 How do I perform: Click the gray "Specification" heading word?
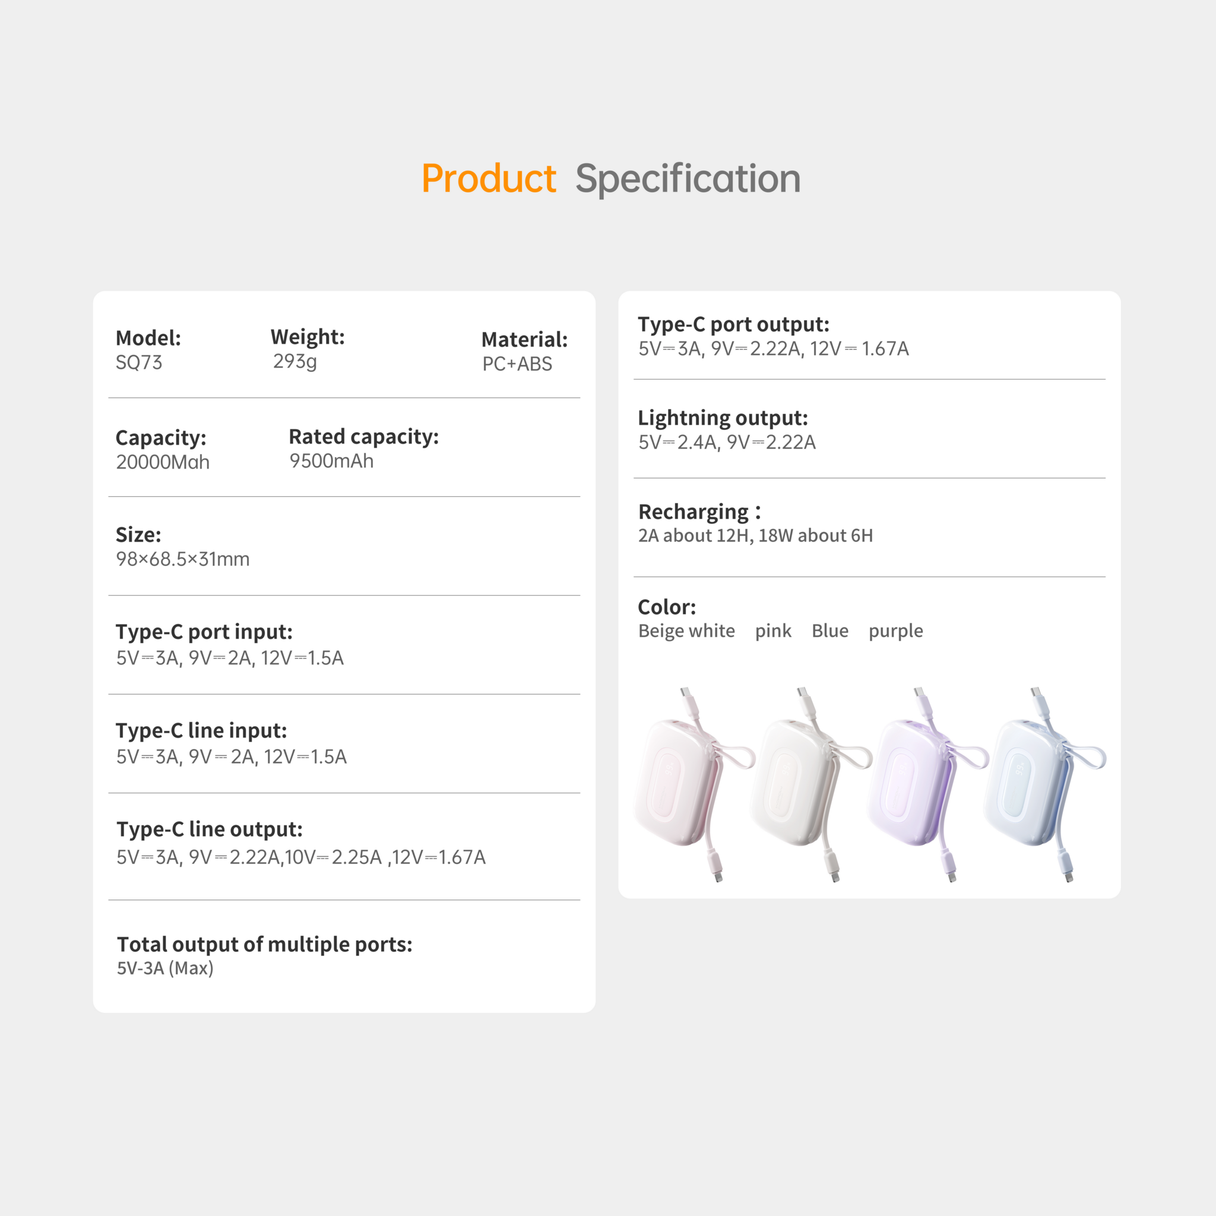(x=688, y=179)
